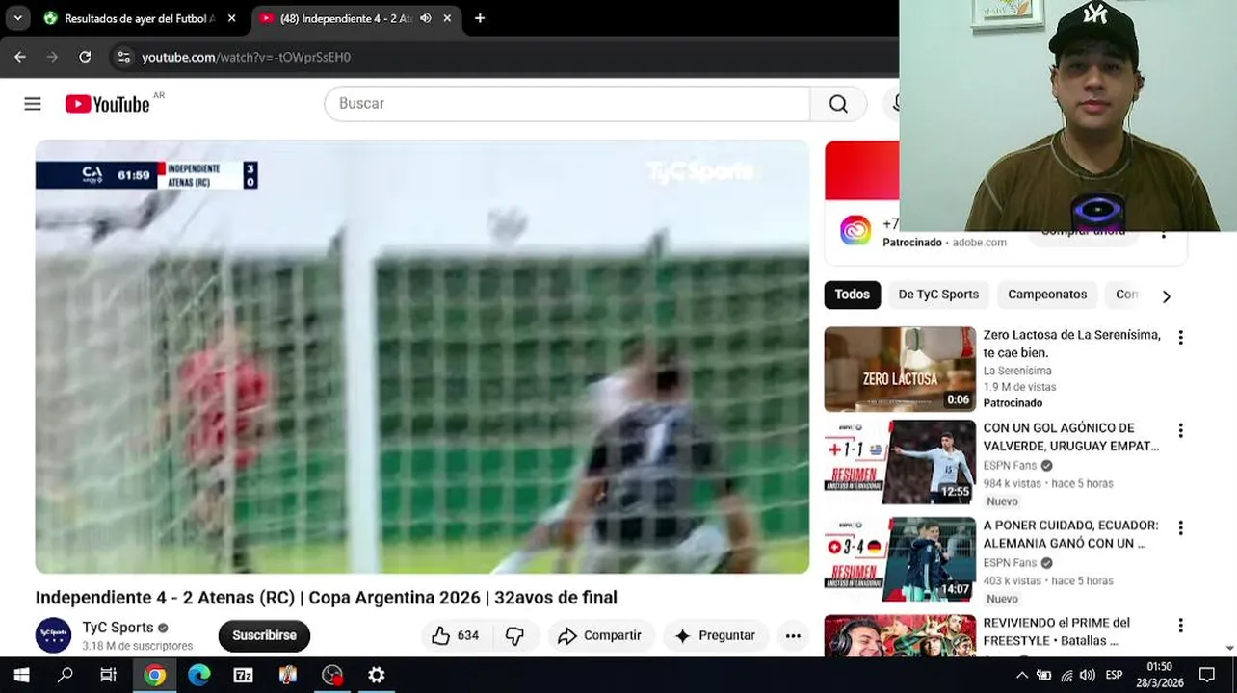Viewport: 1237px width, 693px height.
Task: Click Chrome on the taskbar
Action: (154, 675)
